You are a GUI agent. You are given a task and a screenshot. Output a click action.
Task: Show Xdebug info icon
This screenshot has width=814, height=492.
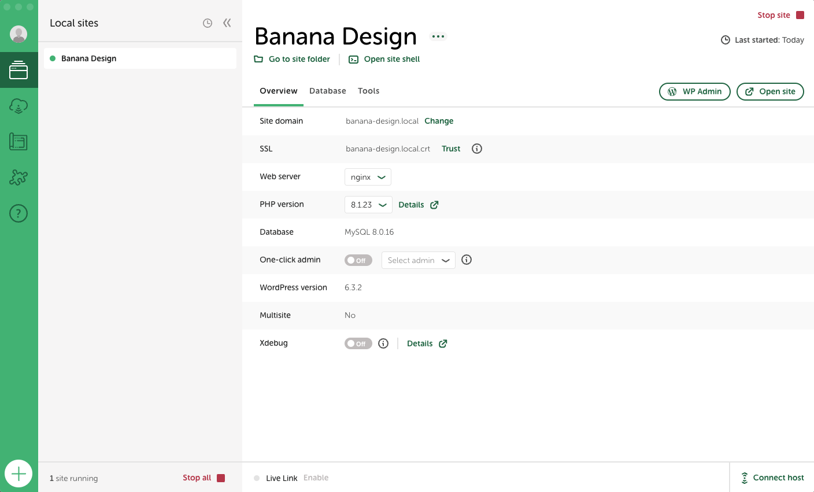[x=383, y=343]
